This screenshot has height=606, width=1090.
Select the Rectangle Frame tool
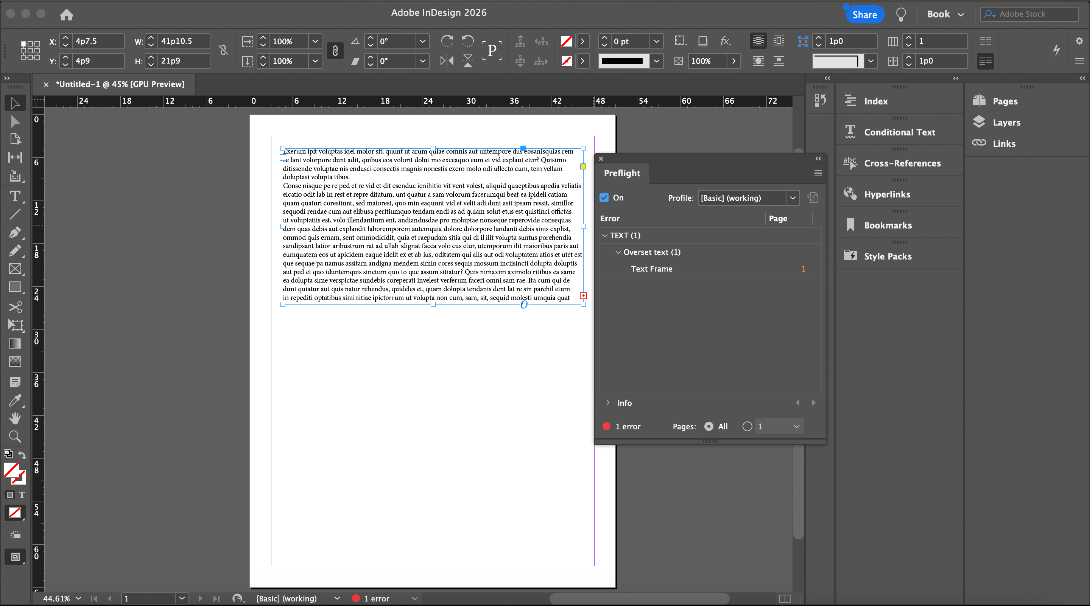pyautogui.click(x=15, y=269)
